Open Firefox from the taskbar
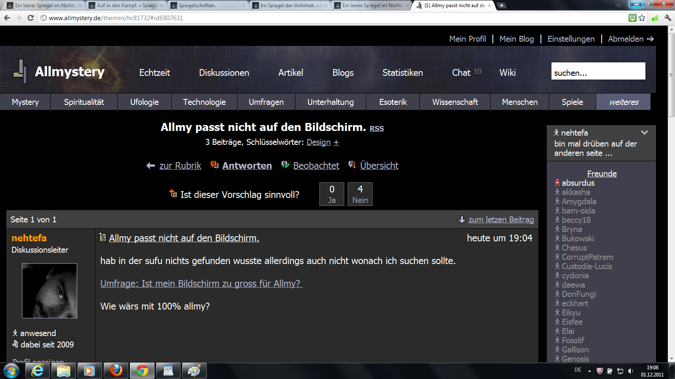Viewport: 675px width, 379px height. pyautogui.click(x=116, y=371)
